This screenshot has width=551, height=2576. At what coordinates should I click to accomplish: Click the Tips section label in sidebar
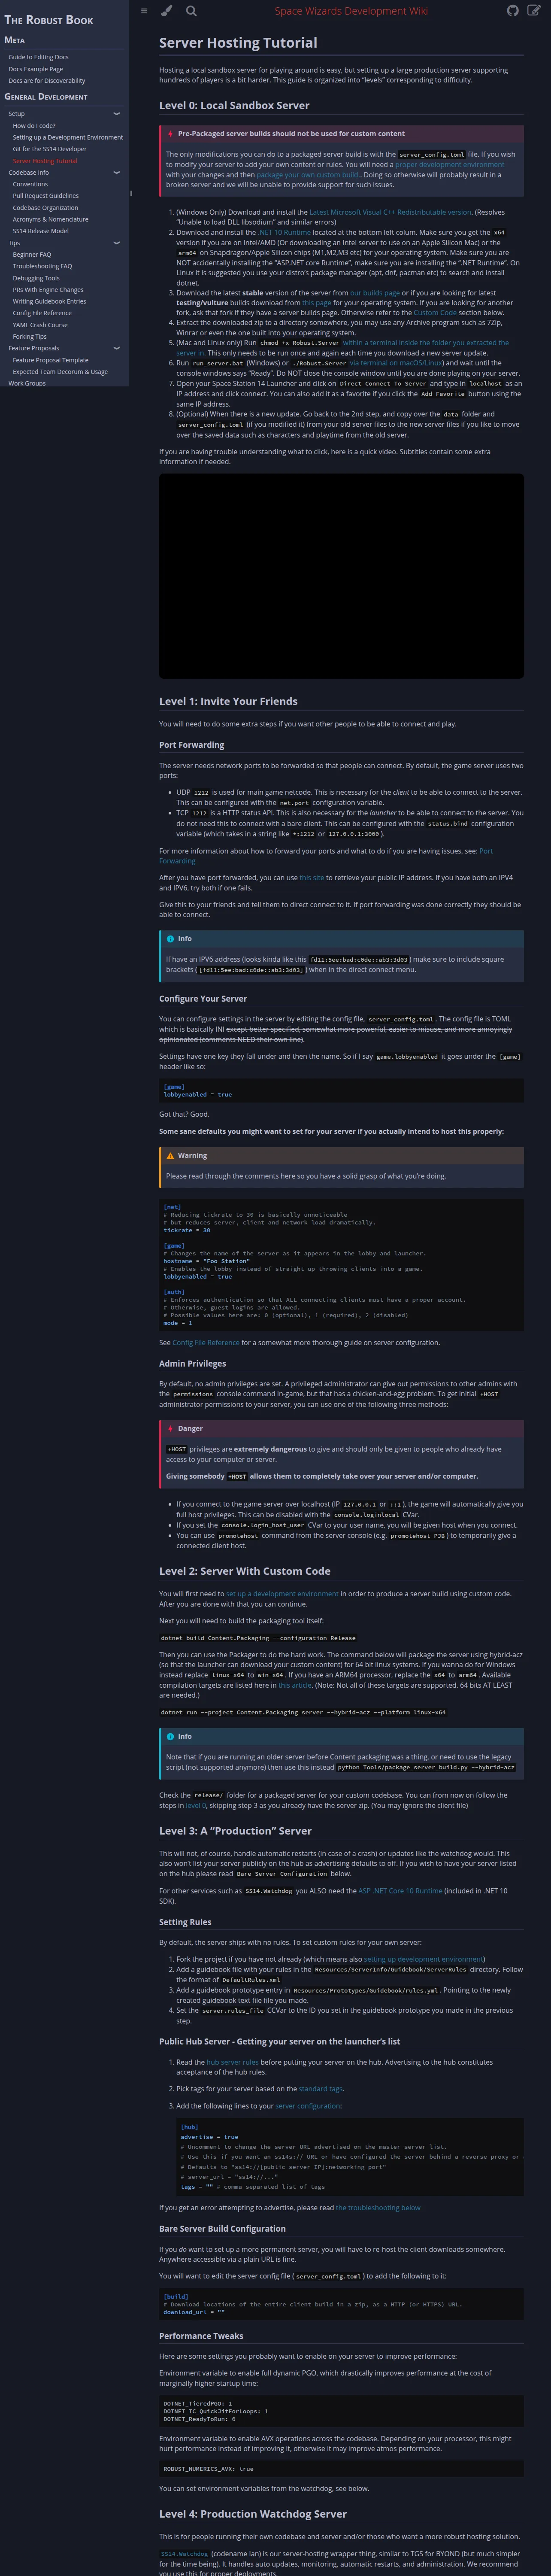point(14,243)
